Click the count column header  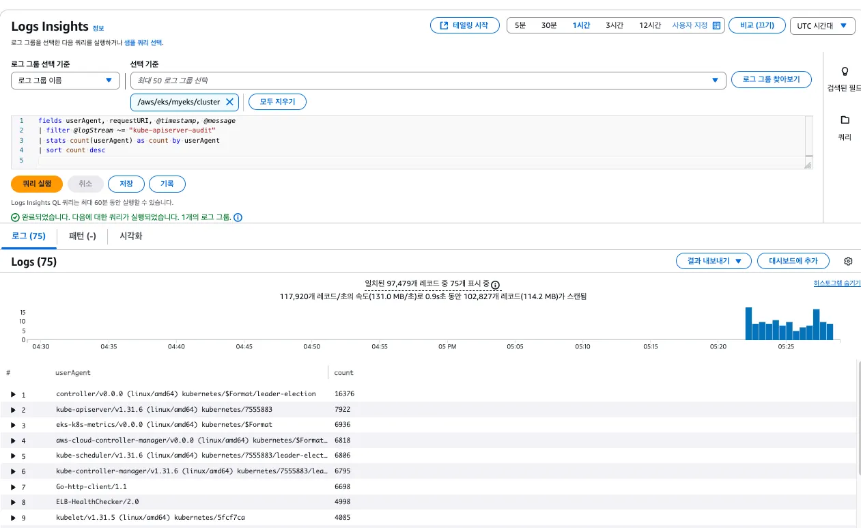point(344,373)
